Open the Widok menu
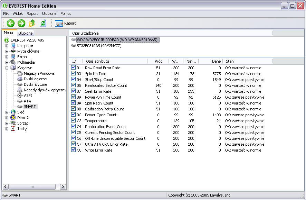Viewport: 306px width, 200px height. tap(18, 13)
